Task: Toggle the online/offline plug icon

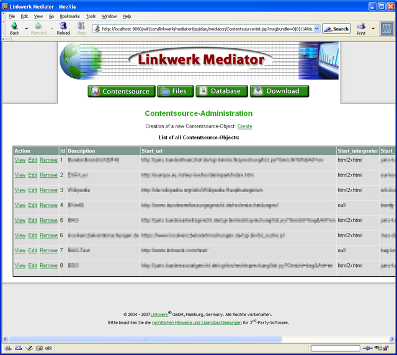Action: (367, 348)
